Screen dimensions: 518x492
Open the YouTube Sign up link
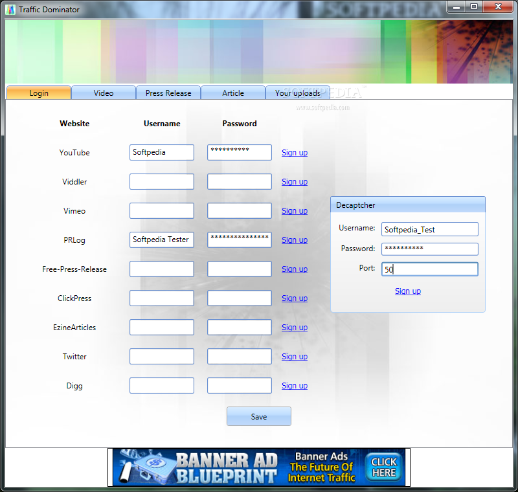[295, 153]
